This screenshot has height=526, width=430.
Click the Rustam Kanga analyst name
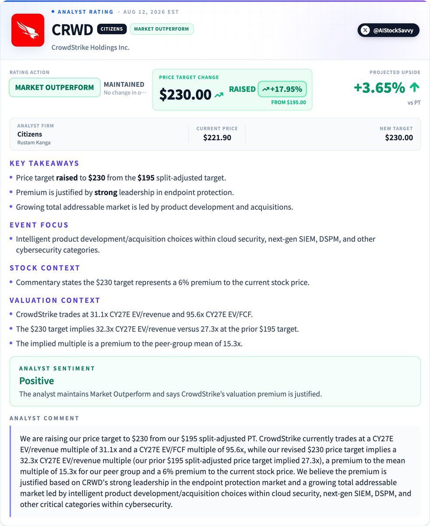coord(34,142)
